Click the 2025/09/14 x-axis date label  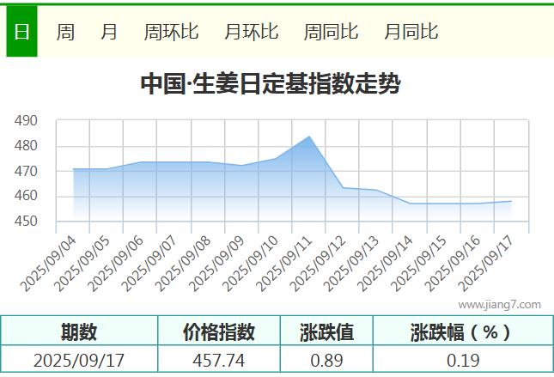tap(385, 264)
